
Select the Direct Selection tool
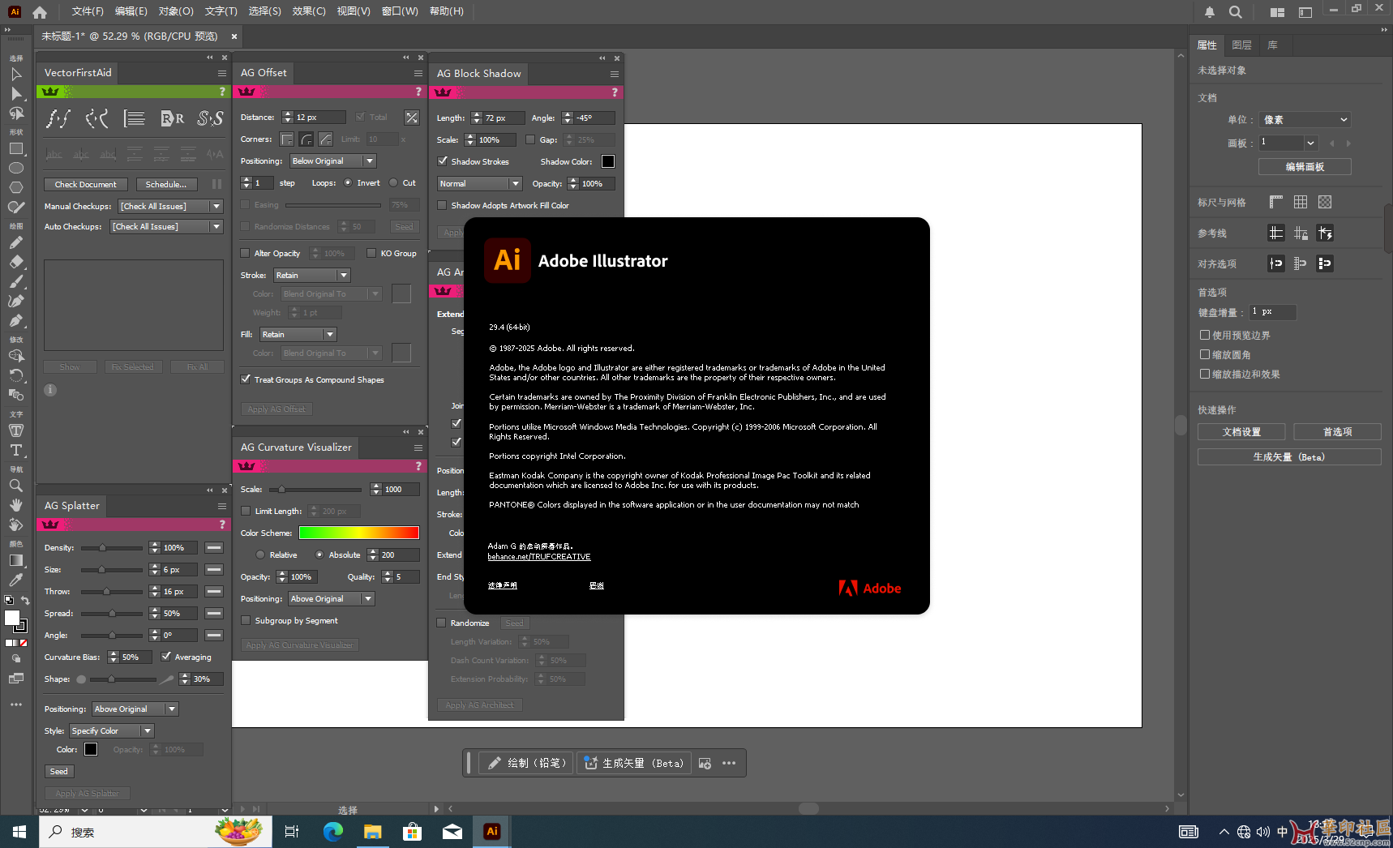point(15,94)
